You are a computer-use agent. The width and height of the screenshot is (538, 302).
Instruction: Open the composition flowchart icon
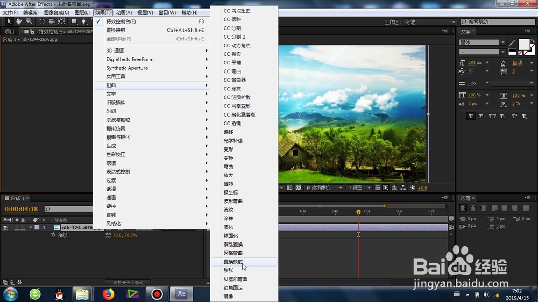(x=403, y=188)
